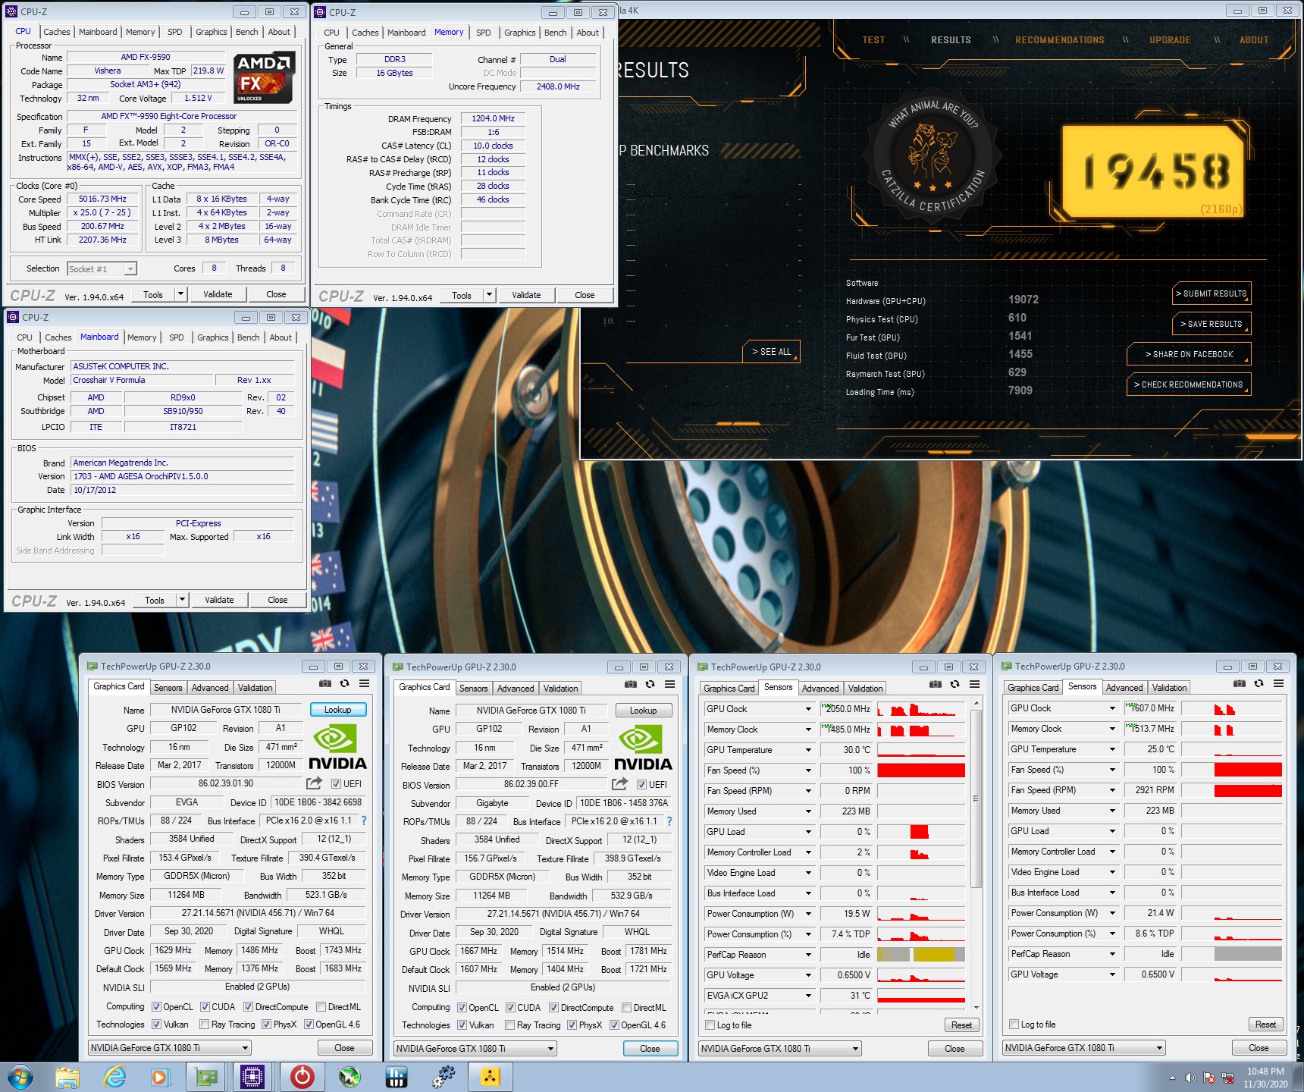The height and width of the screenshot is (1092, 1304).
Task: Open Windows Start menu orb
Action: pyautogui.click(x=19, y=1077)
